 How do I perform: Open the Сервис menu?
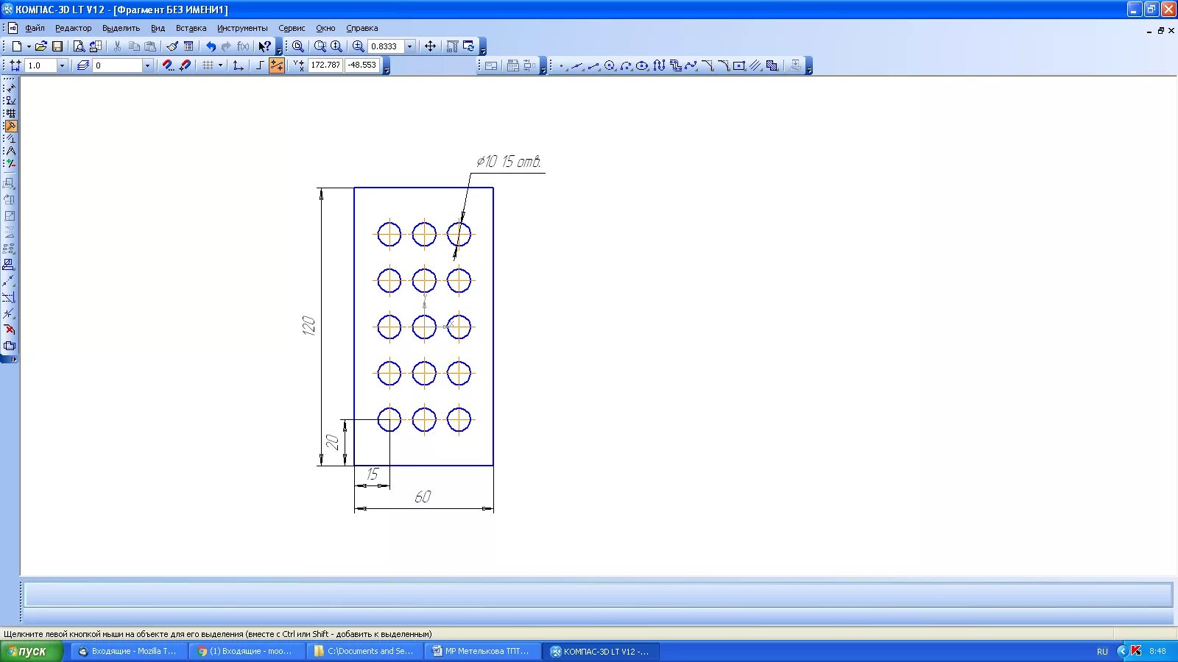pyautogui.click(x=292, y=28)
